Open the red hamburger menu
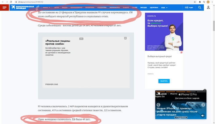The width and height of the screenshot is (215, 124). coord(4,8)
